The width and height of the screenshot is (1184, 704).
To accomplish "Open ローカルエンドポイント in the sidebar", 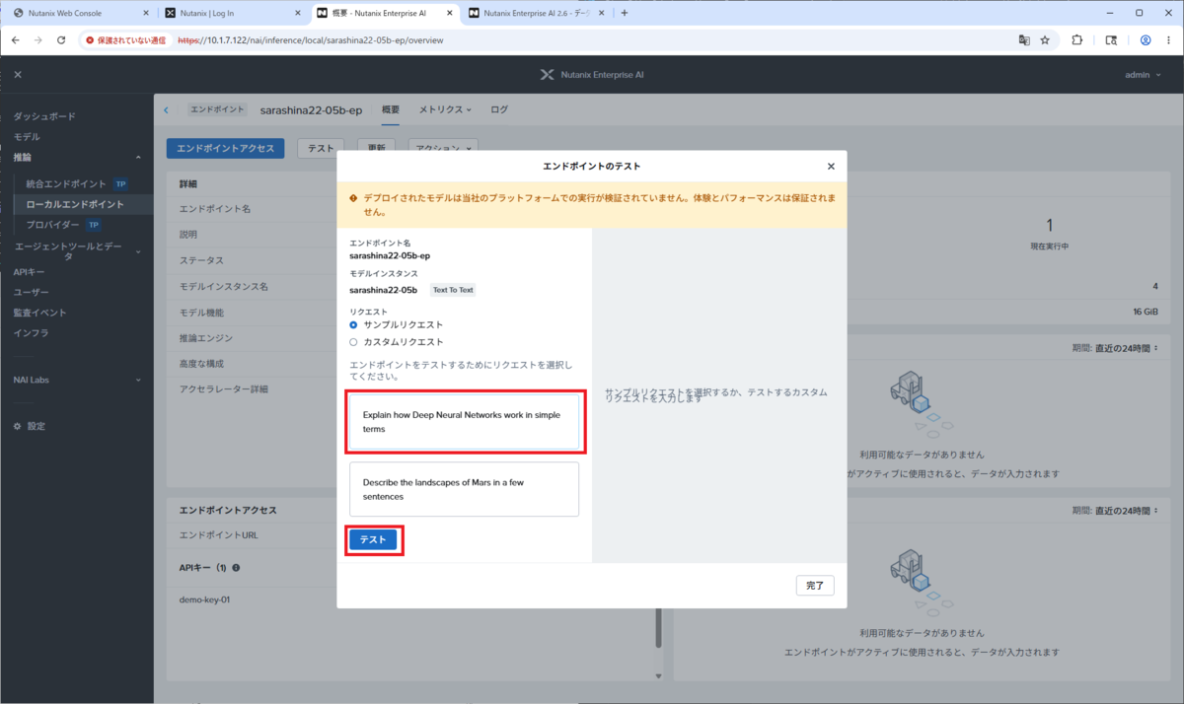I will pyautogui.click(x=75, y=204).
